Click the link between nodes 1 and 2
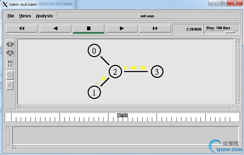The image size is (244, 155). pos(105,82)
